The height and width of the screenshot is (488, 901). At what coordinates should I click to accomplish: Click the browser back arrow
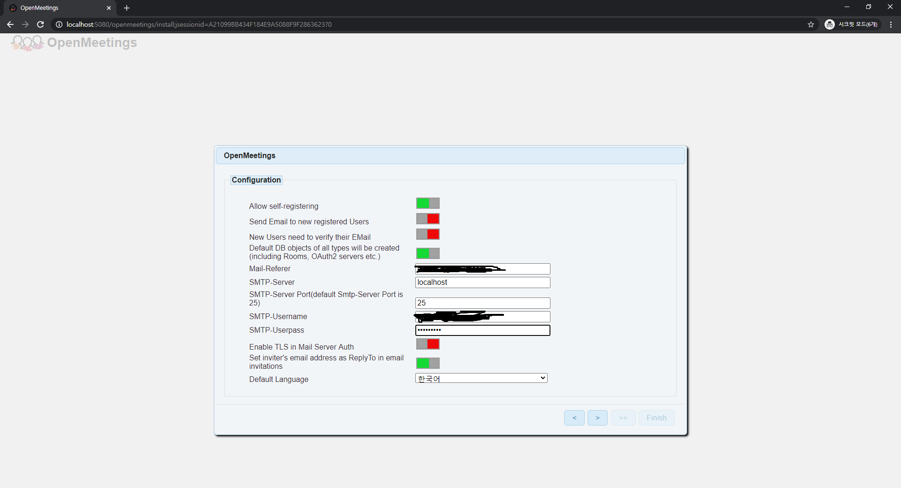coord(10,24)
